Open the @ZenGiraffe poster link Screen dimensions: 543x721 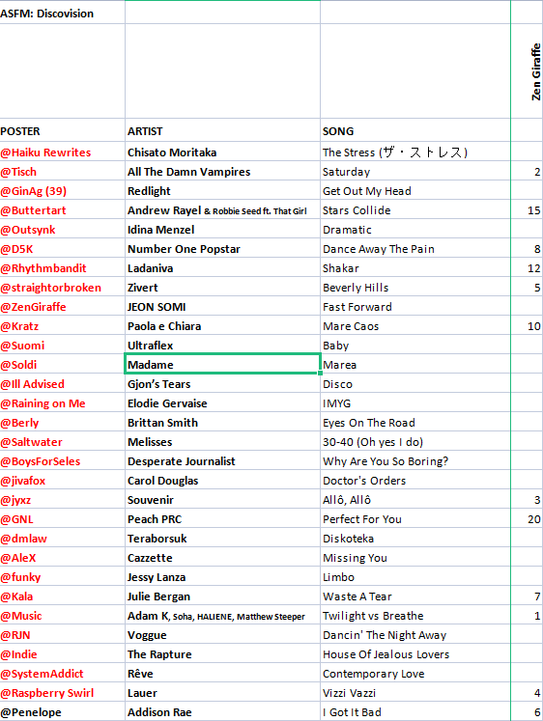tap(33, 307)
